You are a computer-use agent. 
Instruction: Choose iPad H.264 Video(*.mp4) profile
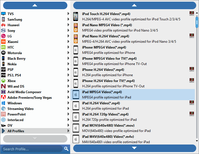click(x=133, y=106)
